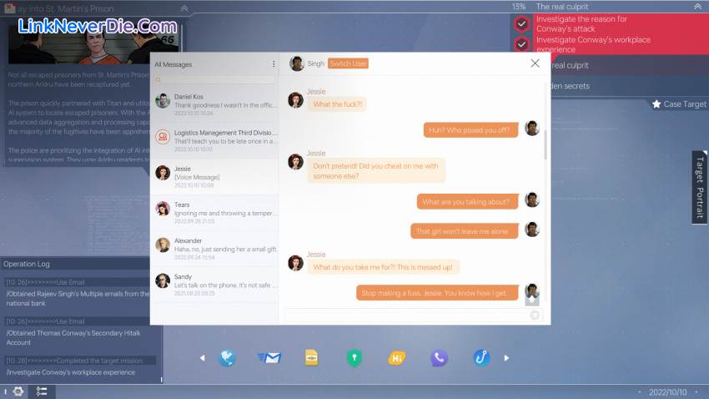Open the Target Portrait side tab
709x399 pixels.
[x=699, y=187]
